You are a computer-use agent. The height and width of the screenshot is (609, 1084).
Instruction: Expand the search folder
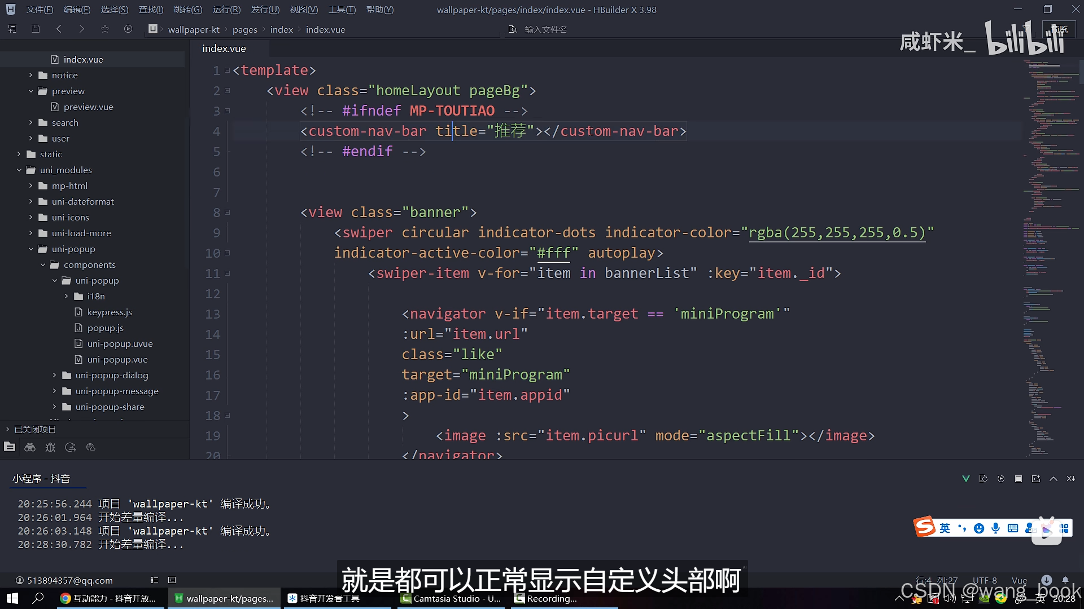click(31, 122)
